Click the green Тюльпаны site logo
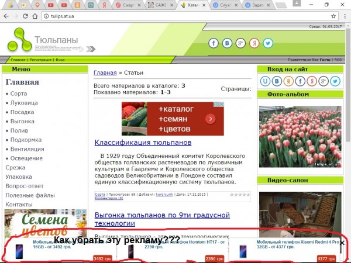351x263 pixels. (x=20, y=40)
